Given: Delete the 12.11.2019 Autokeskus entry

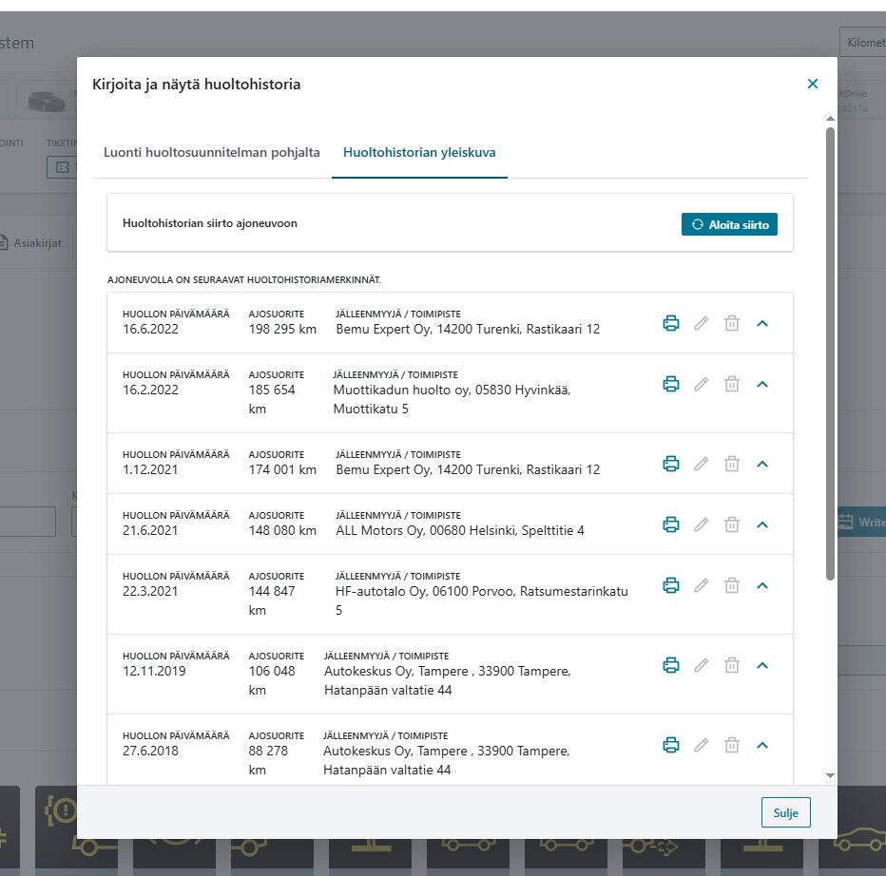Looking at the screenshot, I should (x=732, y=665).
